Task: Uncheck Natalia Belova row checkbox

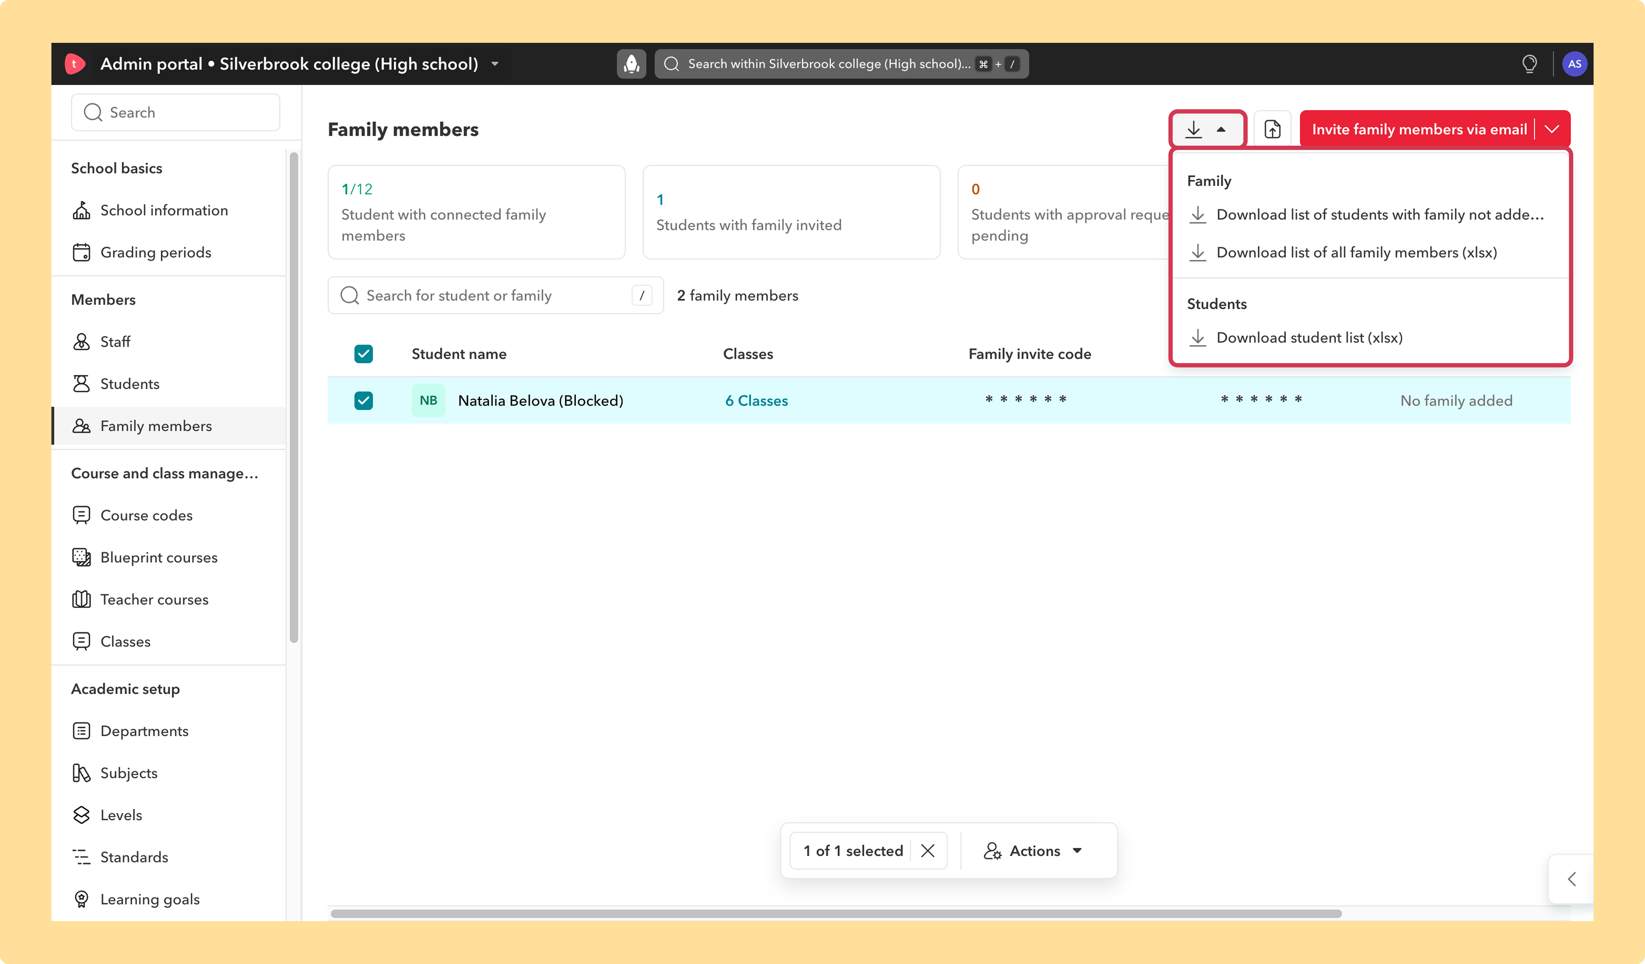Action: [x=364, y=401]
